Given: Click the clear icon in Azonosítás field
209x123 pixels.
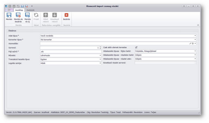Looking at the screenshot, I should tap(193, 43).
